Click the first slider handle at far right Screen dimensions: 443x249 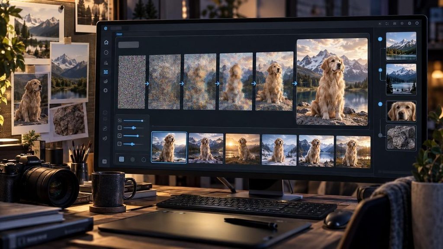[142, 120]
